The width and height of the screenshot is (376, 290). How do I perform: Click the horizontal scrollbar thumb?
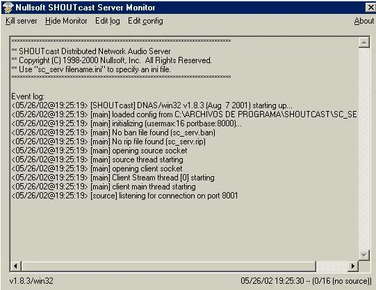[x=169, y=266]
